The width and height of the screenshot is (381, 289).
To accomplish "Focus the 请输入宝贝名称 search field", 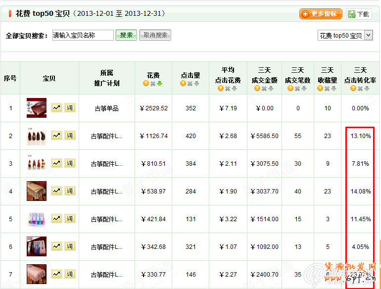I will tap(83, 35).
